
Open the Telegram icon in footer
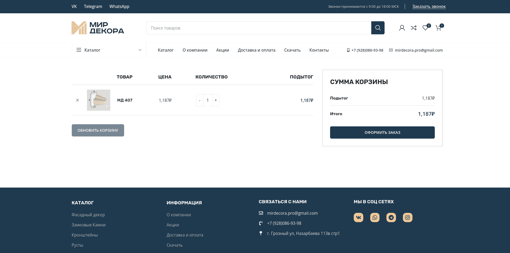(391, 218)
